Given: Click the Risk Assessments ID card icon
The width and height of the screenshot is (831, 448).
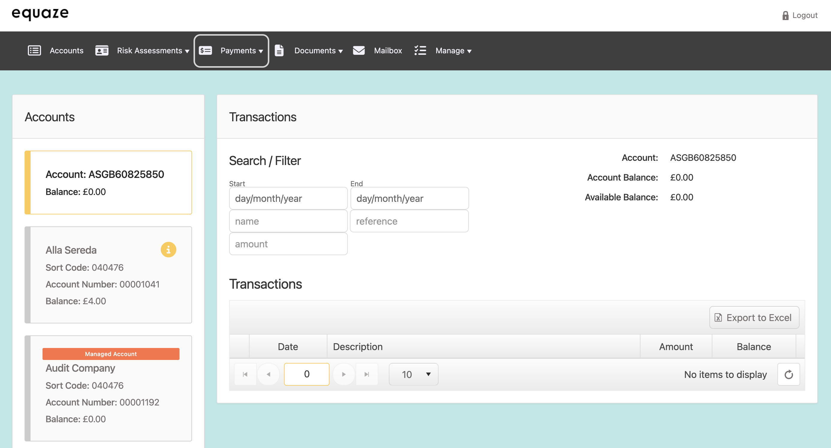Looking at the screenshot, I should [x=102, y=51].
